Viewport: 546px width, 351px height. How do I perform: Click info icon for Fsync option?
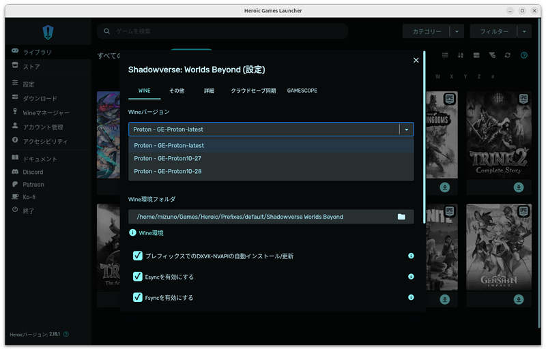click(x=411, y=297)
